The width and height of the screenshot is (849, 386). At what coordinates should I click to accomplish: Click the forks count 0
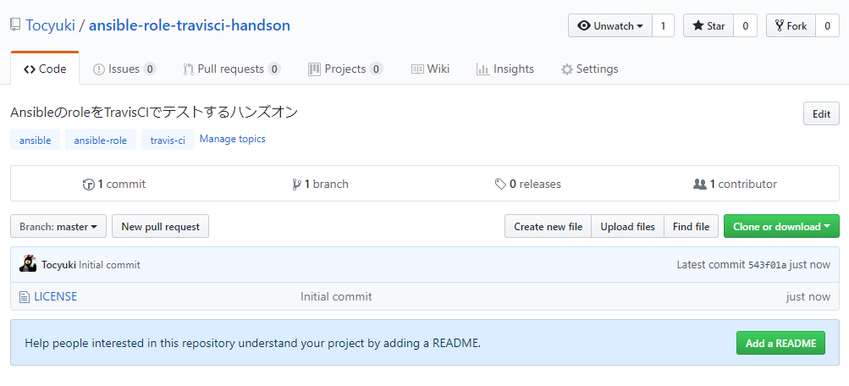tap(827, 25)
